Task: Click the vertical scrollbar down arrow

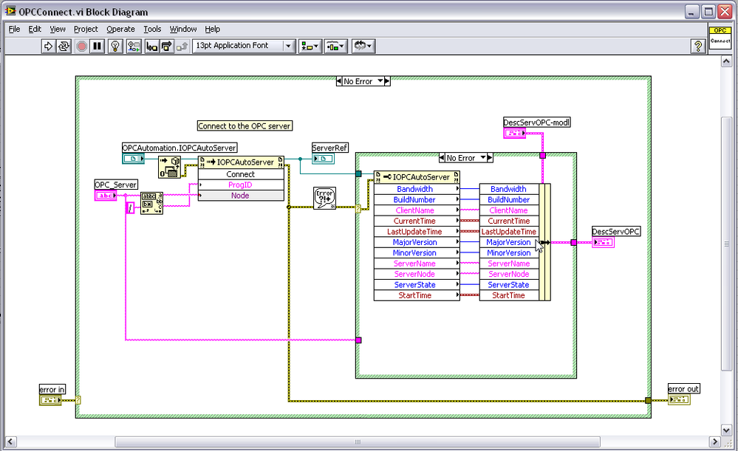Action: (726, 430)
